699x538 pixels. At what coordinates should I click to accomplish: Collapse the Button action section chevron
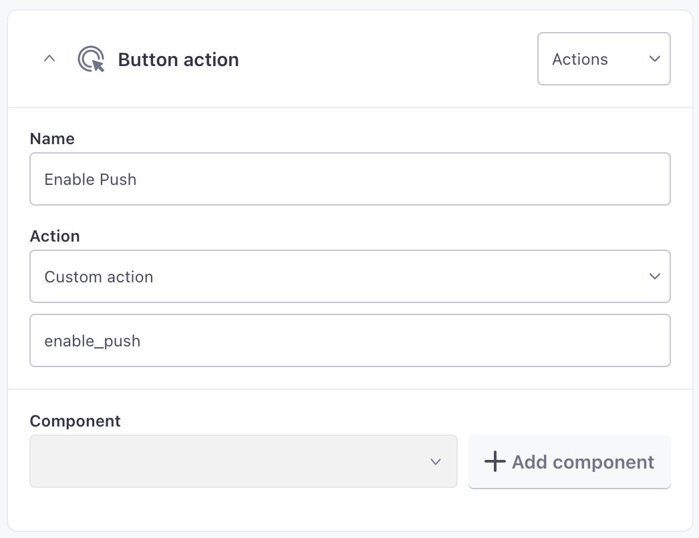point(48,59)
